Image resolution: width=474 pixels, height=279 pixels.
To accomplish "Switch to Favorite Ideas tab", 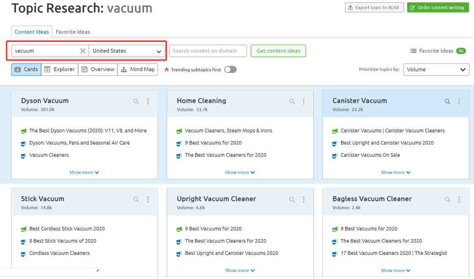I will [x=73, y=32].
